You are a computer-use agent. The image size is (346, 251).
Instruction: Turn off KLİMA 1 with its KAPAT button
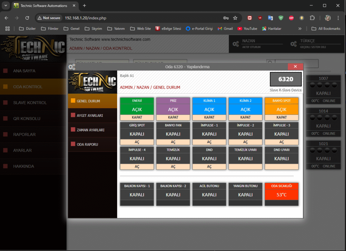pos(209,117)
